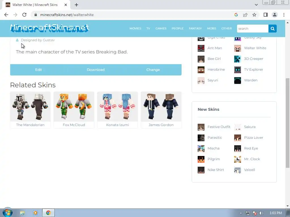Open the Windows Start button
The image size is (290, 217).
pos(7,212)
